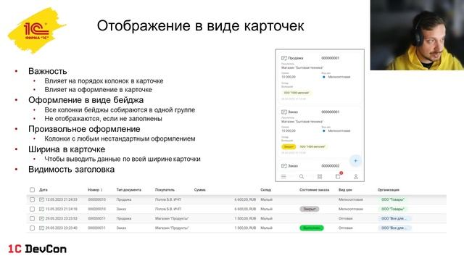Sort by the Состояние заказа column header

(x=314, y=190)
